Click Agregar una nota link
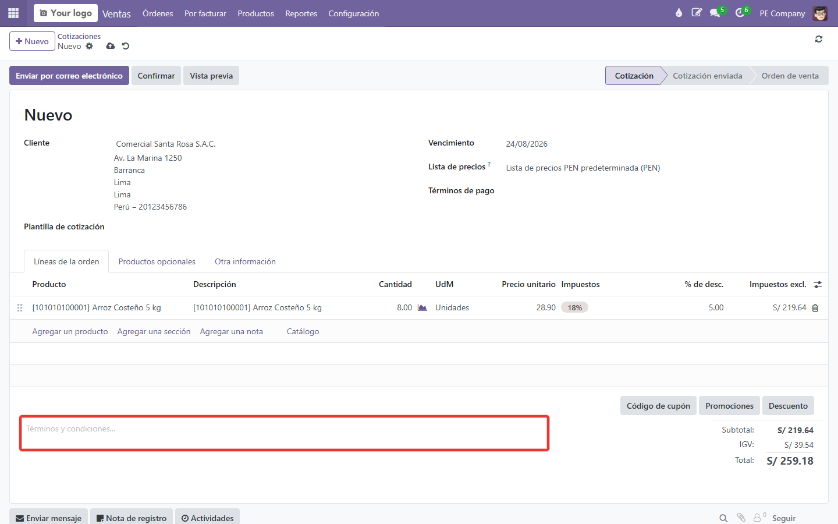838x524 pixels. pyautogui.click(x=231, y=331)
